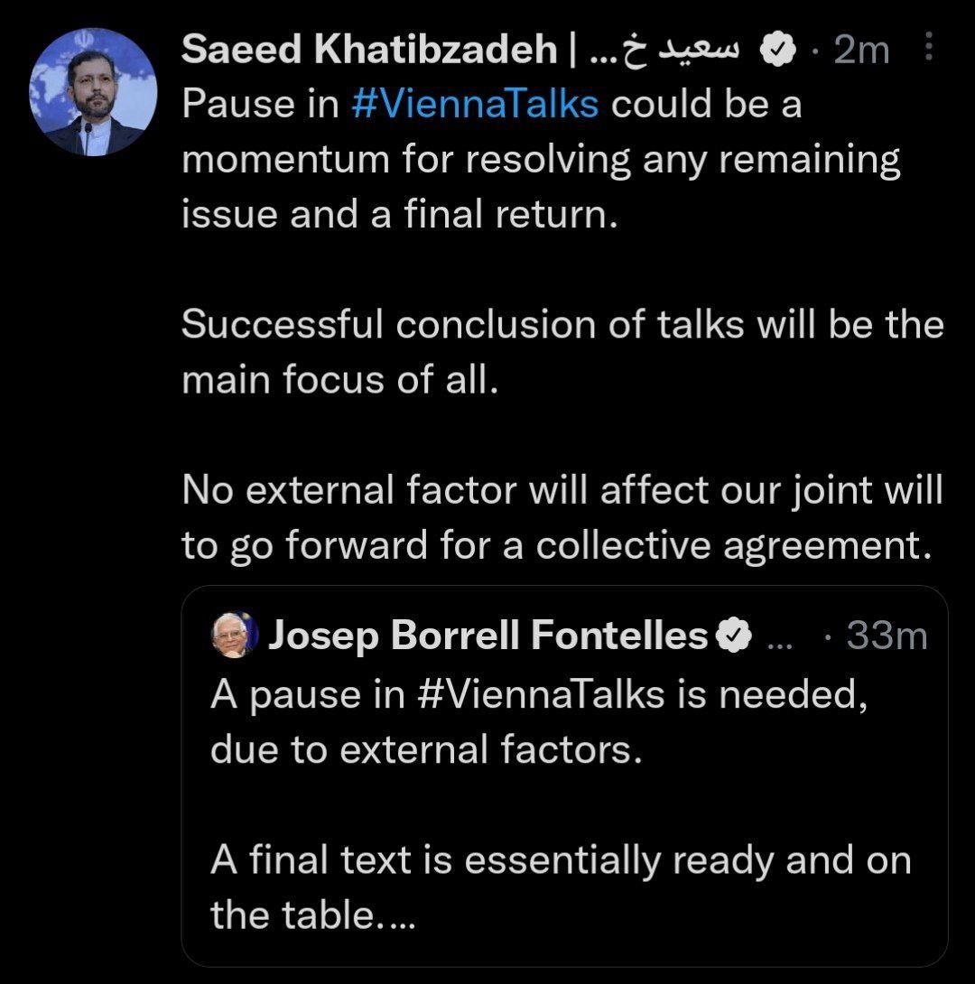Click Saeed Khatibzadeh's verified badge
The image size is (975, 984).
click(x=778, y=49)
